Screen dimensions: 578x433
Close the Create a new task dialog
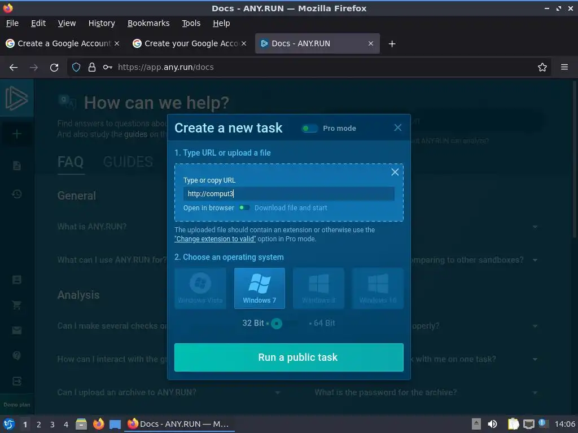pos(398,128)
